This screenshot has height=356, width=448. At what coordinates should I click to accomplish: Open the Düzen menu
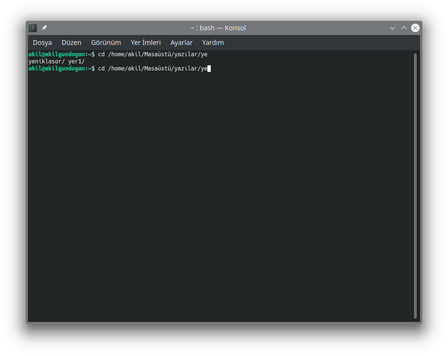(x=72, y=43)
